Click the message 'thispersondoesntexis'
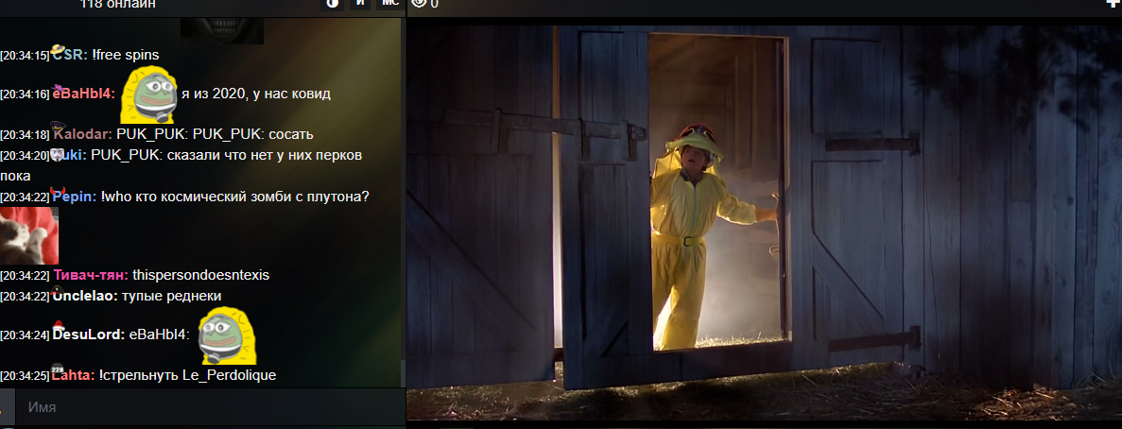This screenshot has height=429, width=1122. point(201,275)
